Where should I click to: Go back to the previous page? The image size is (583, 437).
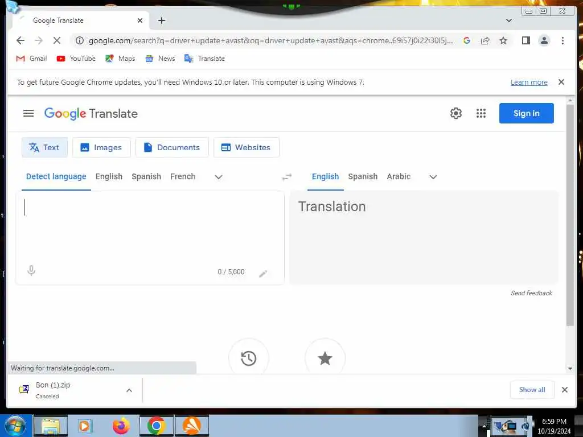point(20,40)
